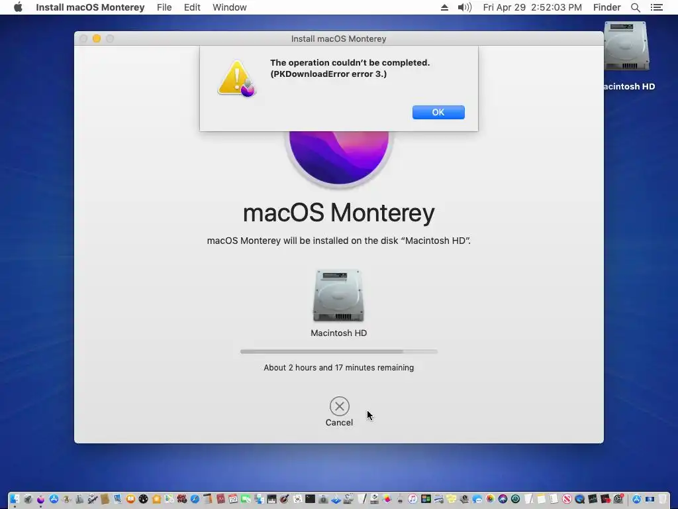Activate Siri from the Dock
Viewport: 678px width, 509px height.
point(503,499)
